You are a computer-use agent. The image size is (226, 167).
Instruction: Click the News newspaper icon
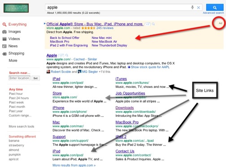tap(4, 46)
